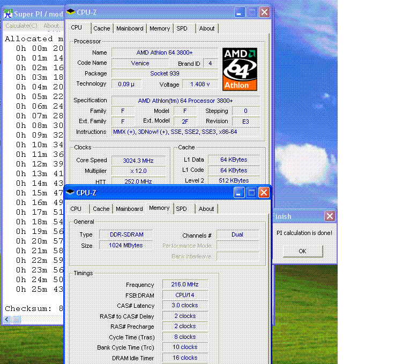The height and width of the screenshot is (364, 410).
Task: Click the FSB:DRAM value CPU/14
Action: tap(185, 295)
